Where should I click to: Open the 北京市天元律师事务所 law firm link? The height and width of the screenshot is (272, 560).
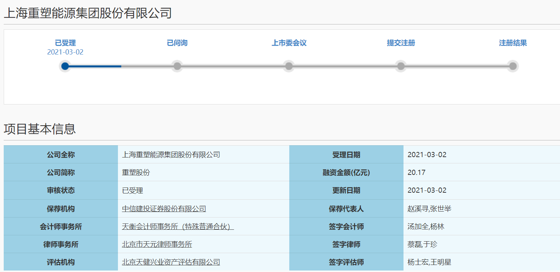157,244
